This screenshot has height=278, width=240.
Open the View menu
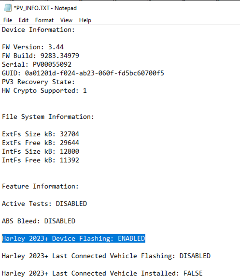click(x=66, y=20)
